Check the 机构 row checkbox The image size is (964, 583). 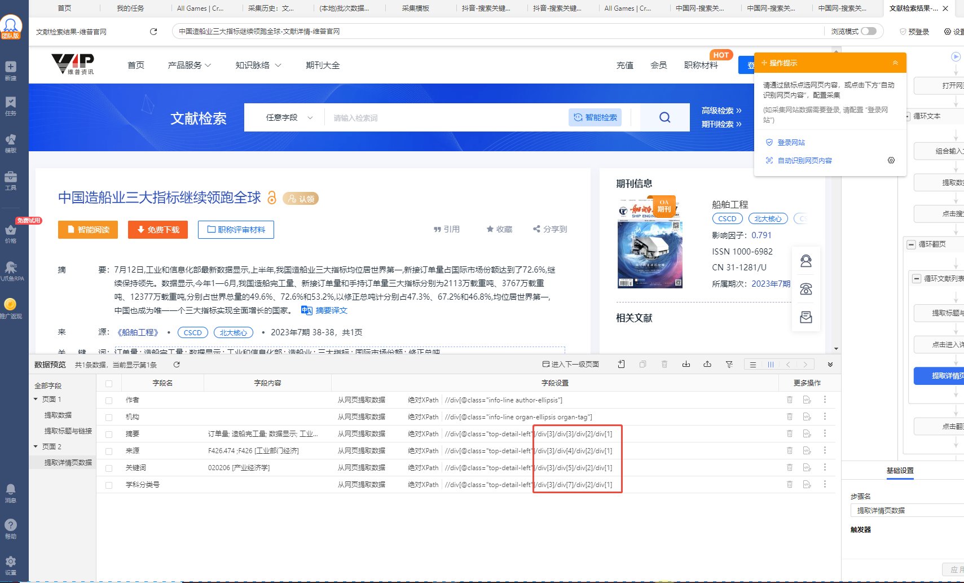click(109, 417)
